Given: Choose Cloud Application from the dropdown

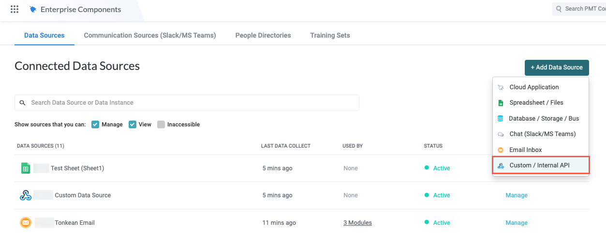Looking at the screenshot, I should click(534, 87).
